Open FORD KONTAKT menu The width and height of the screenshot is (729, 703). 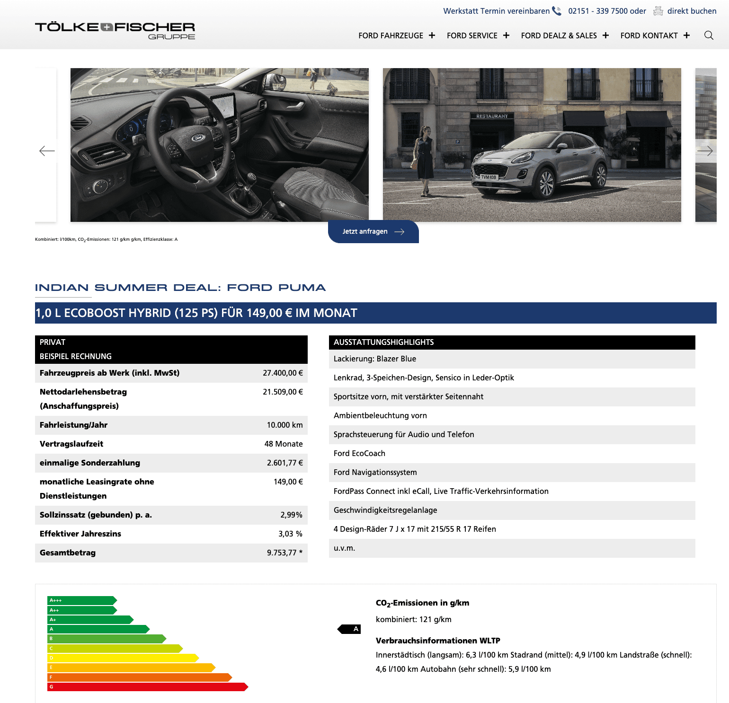point(649,35)
